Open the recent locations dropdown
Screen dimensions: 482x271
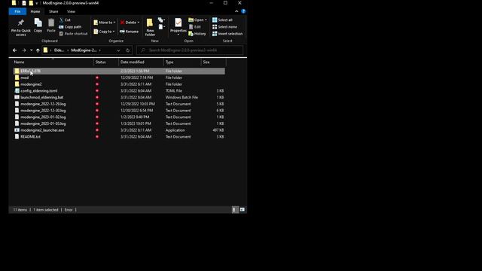pos(31,50)
